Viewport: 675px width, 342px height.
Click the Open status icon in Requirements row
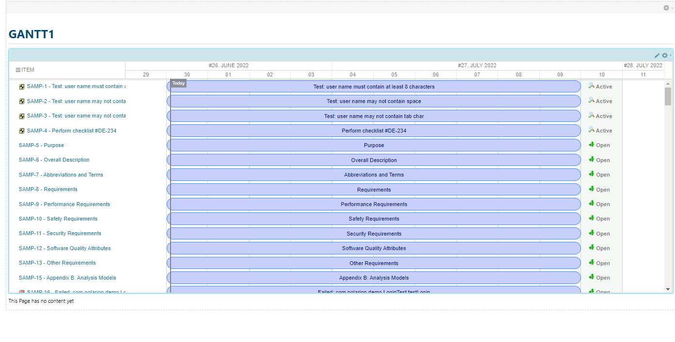pos(591,189)
